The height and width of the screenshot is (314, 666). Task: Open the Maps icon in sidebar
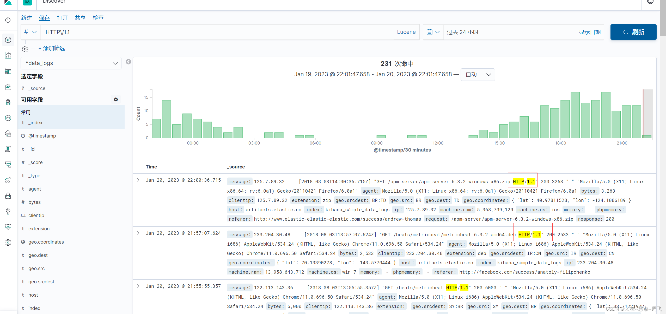(8, 102)
